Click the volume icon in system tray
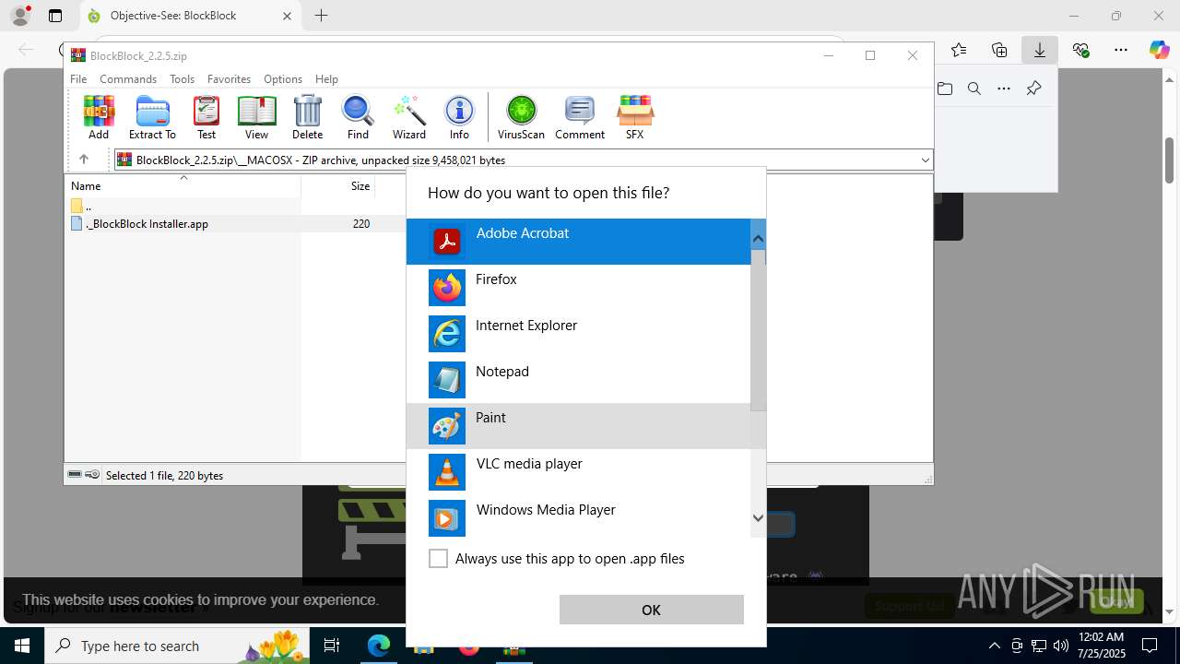 1060,646
